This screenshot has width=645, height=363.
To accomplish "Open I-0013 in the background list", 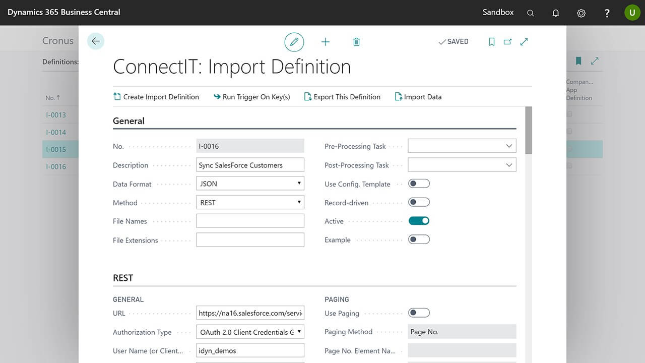I will click(56, 114).
